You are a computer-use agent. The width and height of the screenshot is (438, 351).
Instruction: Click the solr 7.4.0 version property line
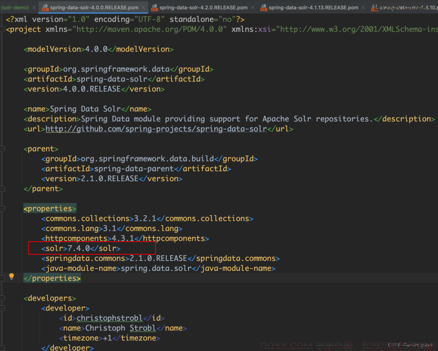pos(81,248)
